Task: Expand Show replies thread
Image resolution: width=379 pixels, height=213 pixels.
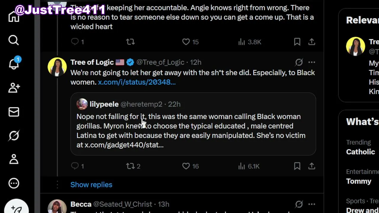Action: click(91, 185)
